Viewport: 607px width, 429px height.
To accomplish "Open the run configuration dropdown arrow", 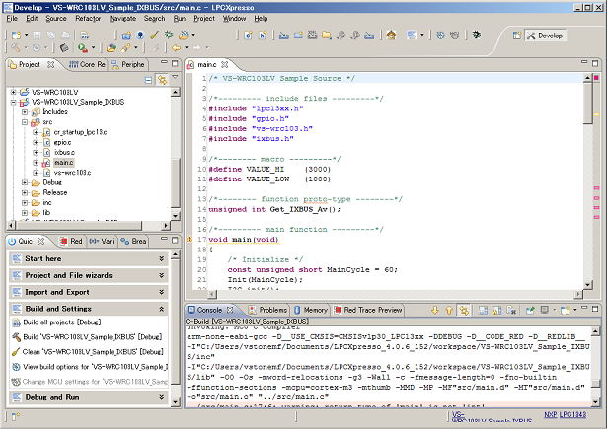I will tap(94, 48).
